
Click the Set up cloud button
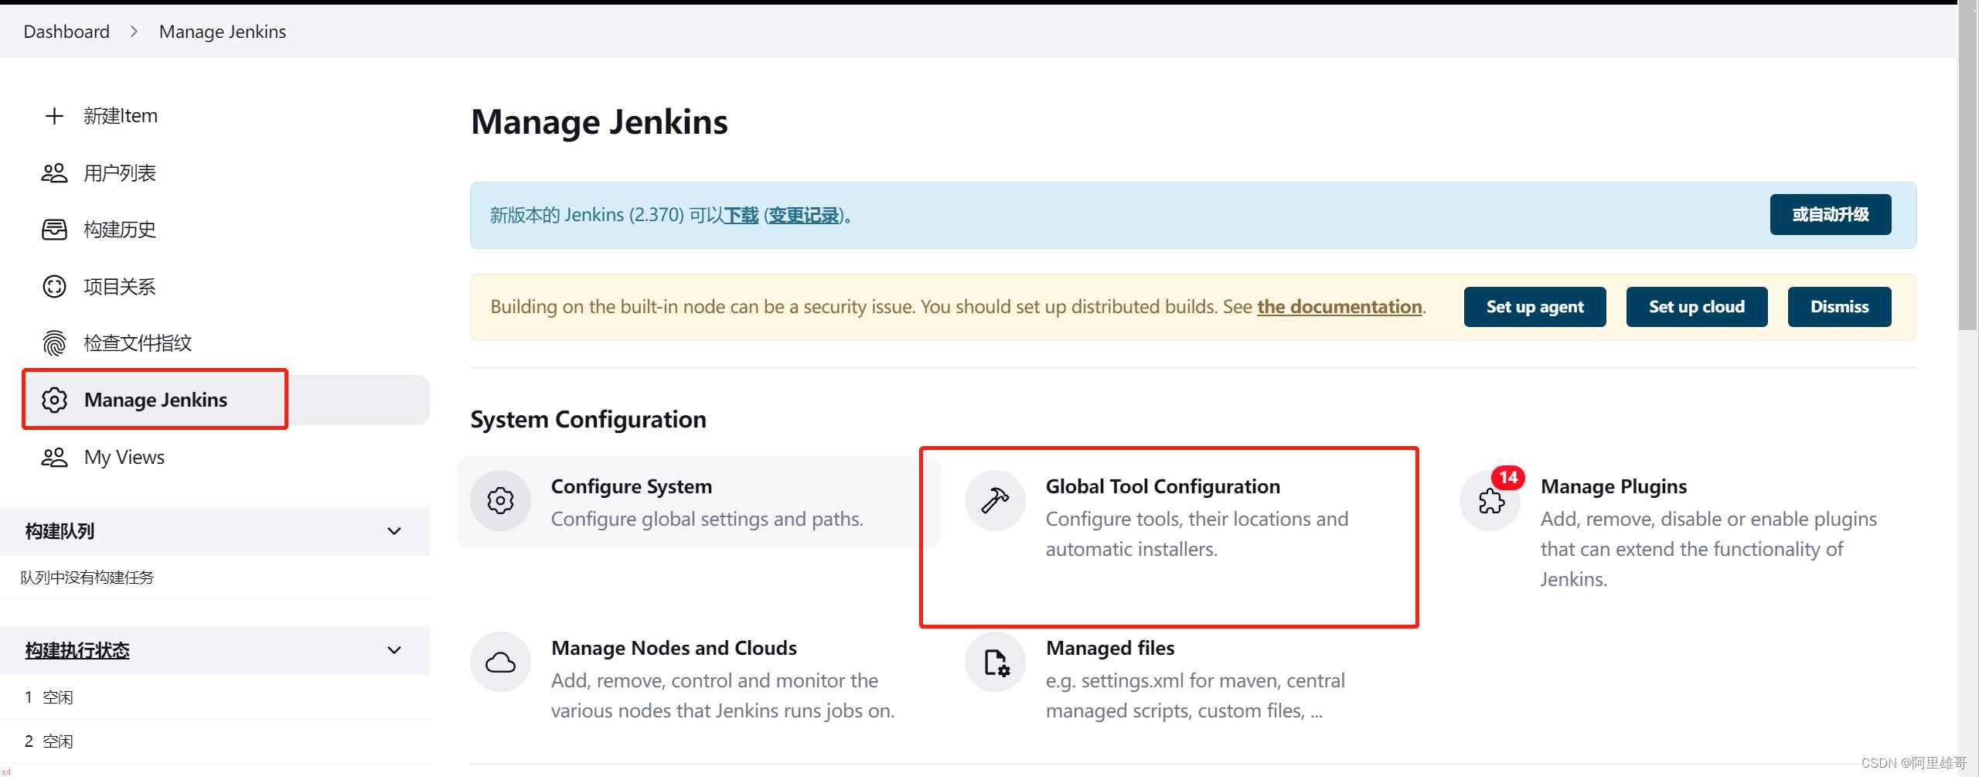(x=1696, y=307)
